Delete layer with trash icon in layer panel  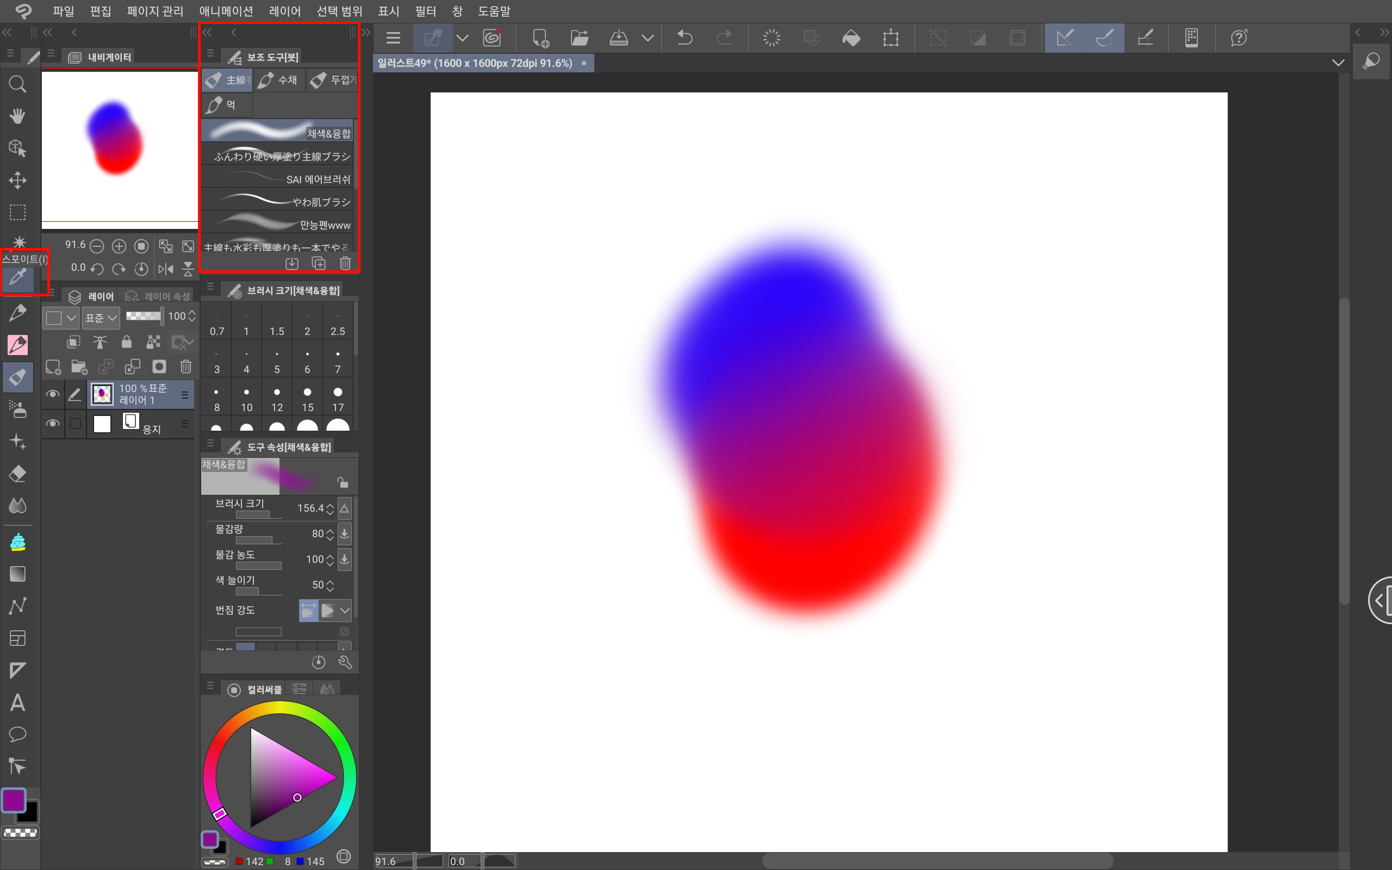[x=186, y=366]
